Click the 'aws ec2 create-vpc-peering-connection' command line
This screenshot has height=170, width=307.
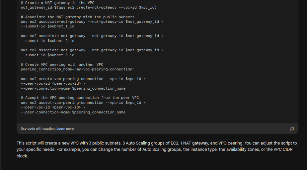(83, 79)
